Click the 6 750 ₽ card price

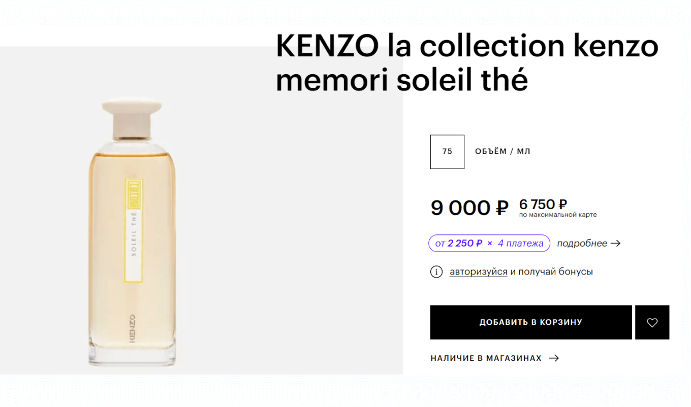coord(543,204)
